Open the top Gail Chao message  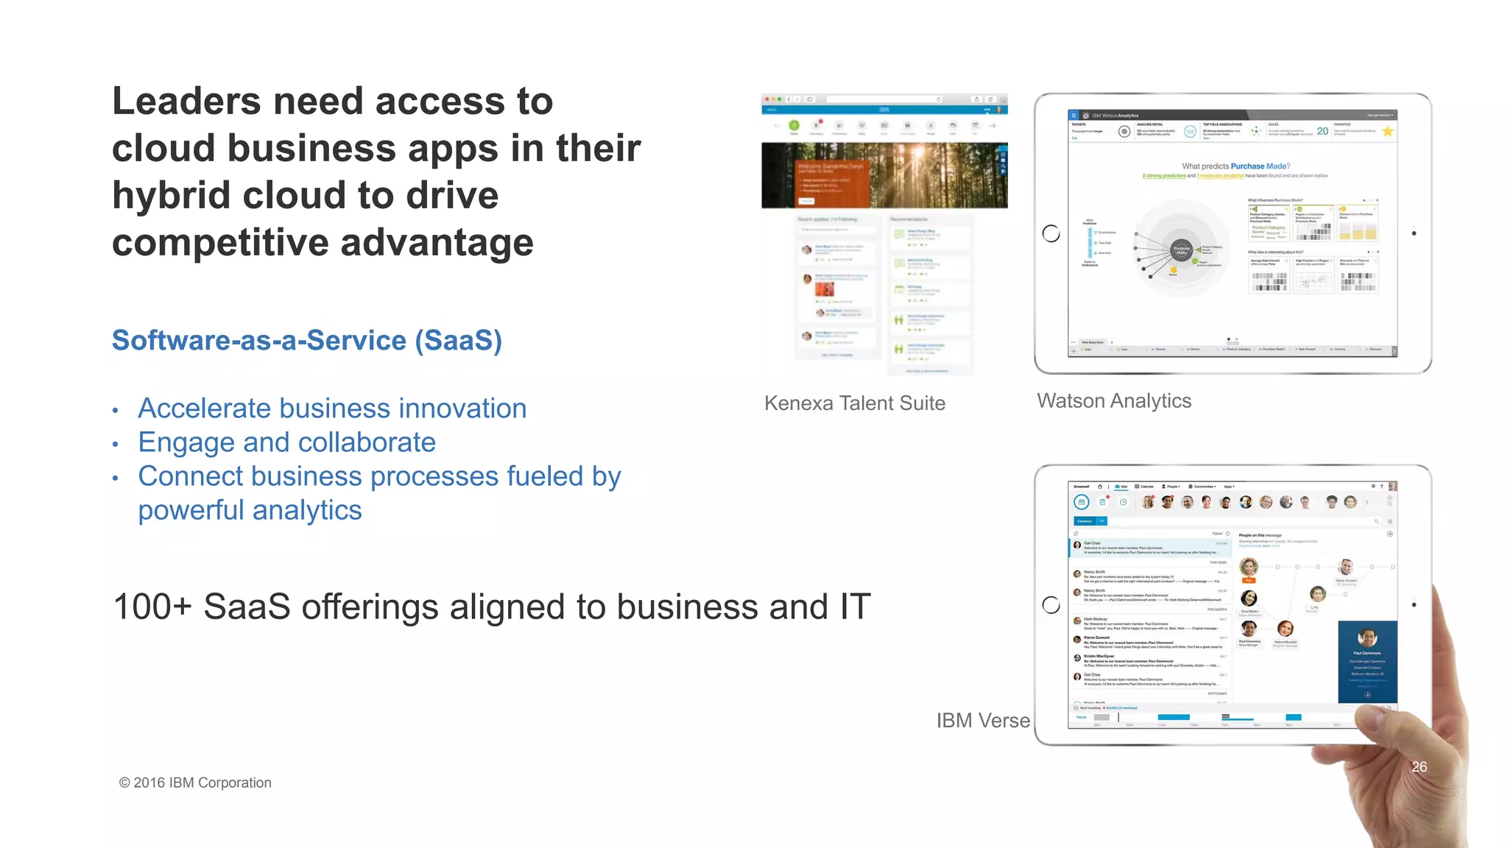(1150, 548)
